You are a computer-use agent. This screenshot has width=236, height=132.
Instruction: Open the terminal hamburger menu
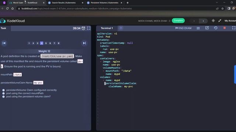click(198, 28)
